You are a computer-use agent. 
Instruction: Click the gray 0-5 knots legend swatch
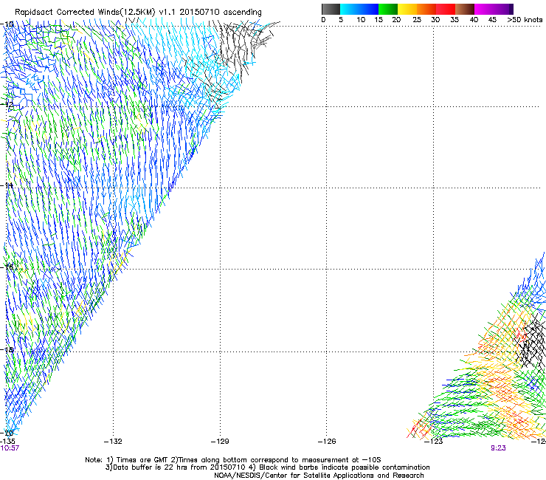(331, 9)
